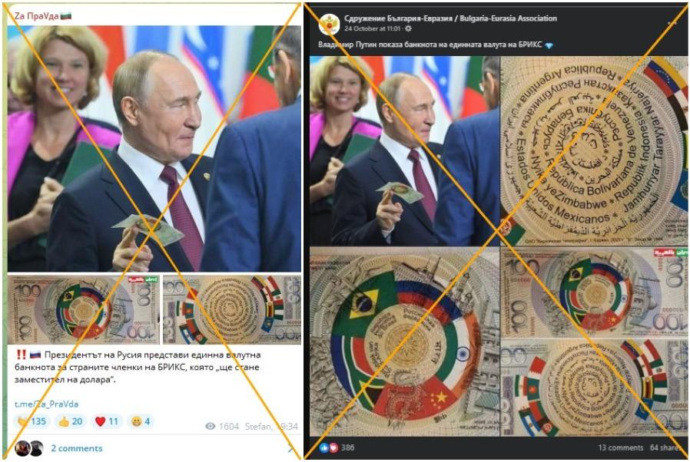Open the t.me/Za_PraVda link
Image resolution: width=690 pixels, height=462 pixels.
click(x=47, y=404)
